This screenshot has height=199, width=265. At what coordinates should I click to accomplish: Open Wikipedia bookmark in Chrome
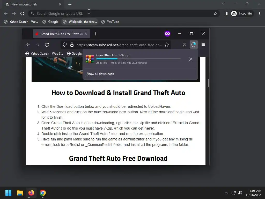pyautogui.click(x=80, y=22)
